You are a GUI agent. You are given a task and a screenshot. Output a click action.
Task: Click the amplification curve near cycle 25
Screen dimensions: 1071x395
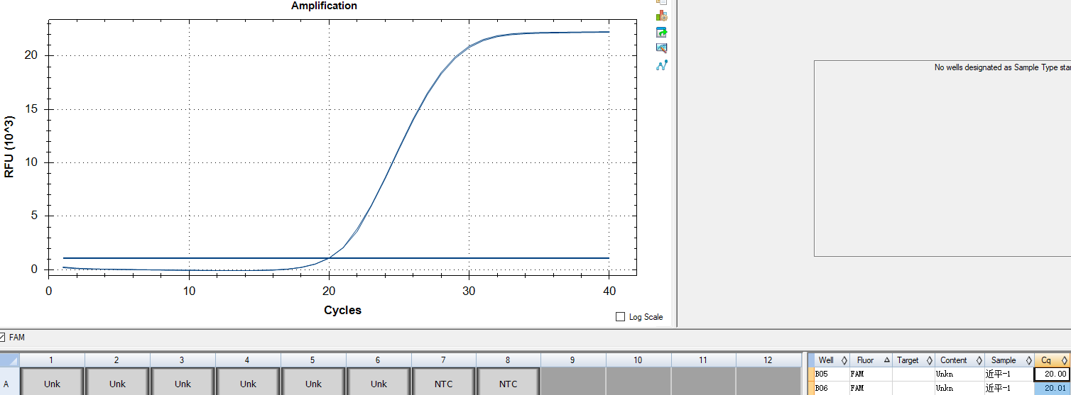pyautogui.click(x=398, y=149)
